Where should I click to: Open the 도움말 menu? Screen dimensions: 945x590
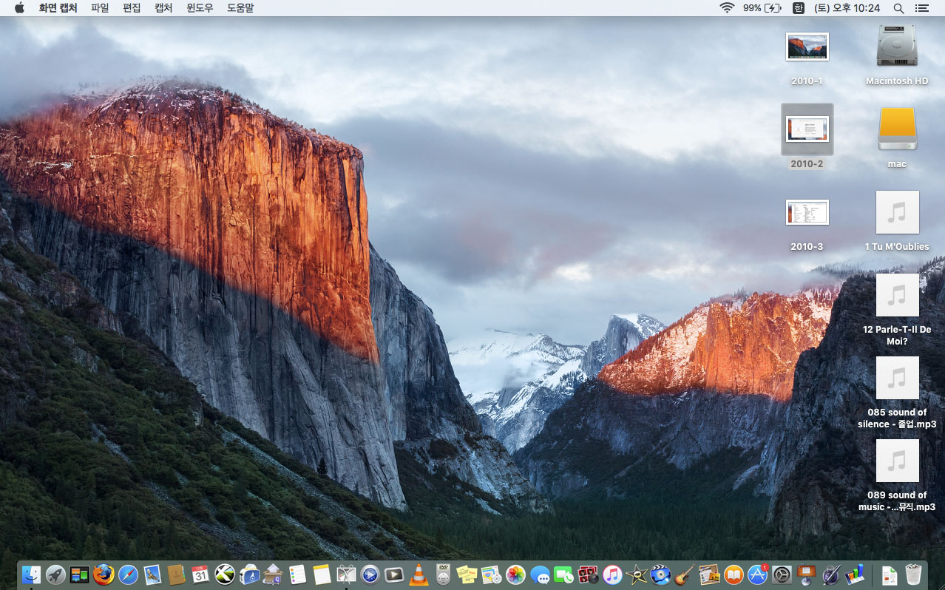(240, 8)
